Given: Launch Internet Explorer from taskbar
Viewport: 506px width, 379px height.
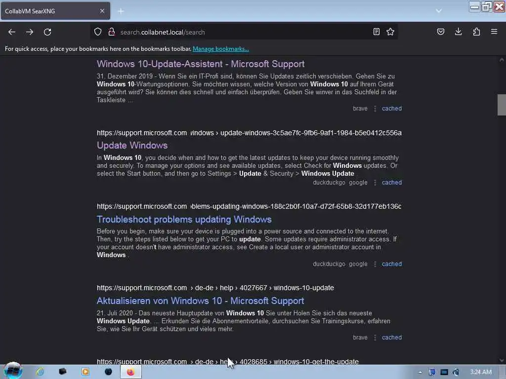Looking at the screenshot, I should coord(40,372).
